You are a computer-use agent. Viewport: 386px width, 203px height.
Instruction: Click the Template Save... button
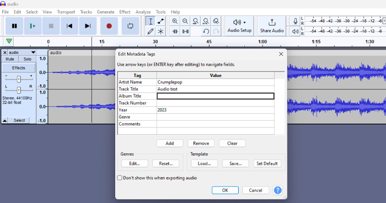235,164
